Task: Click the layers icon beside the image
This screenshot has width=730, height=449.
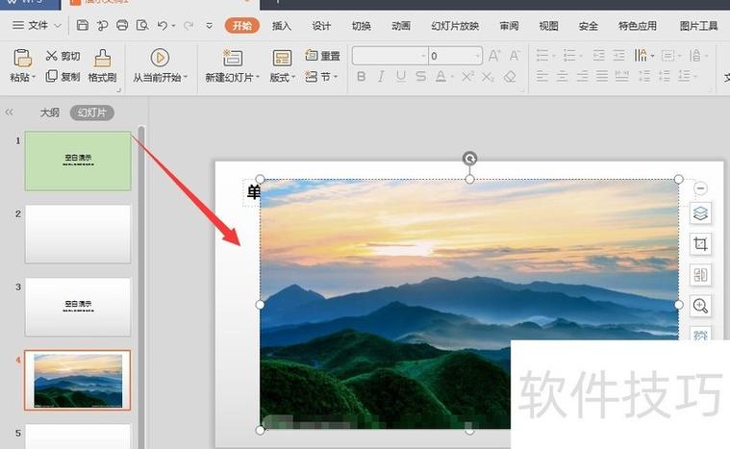Action: (700, 213)
